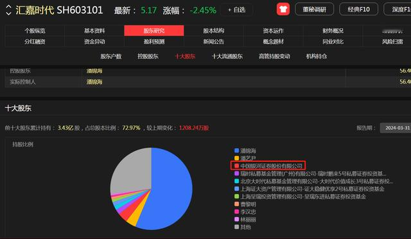Screen dimensions: 411x239
Task: Select 股东户数 sub-tab
Action: click(x=111, y=56)
